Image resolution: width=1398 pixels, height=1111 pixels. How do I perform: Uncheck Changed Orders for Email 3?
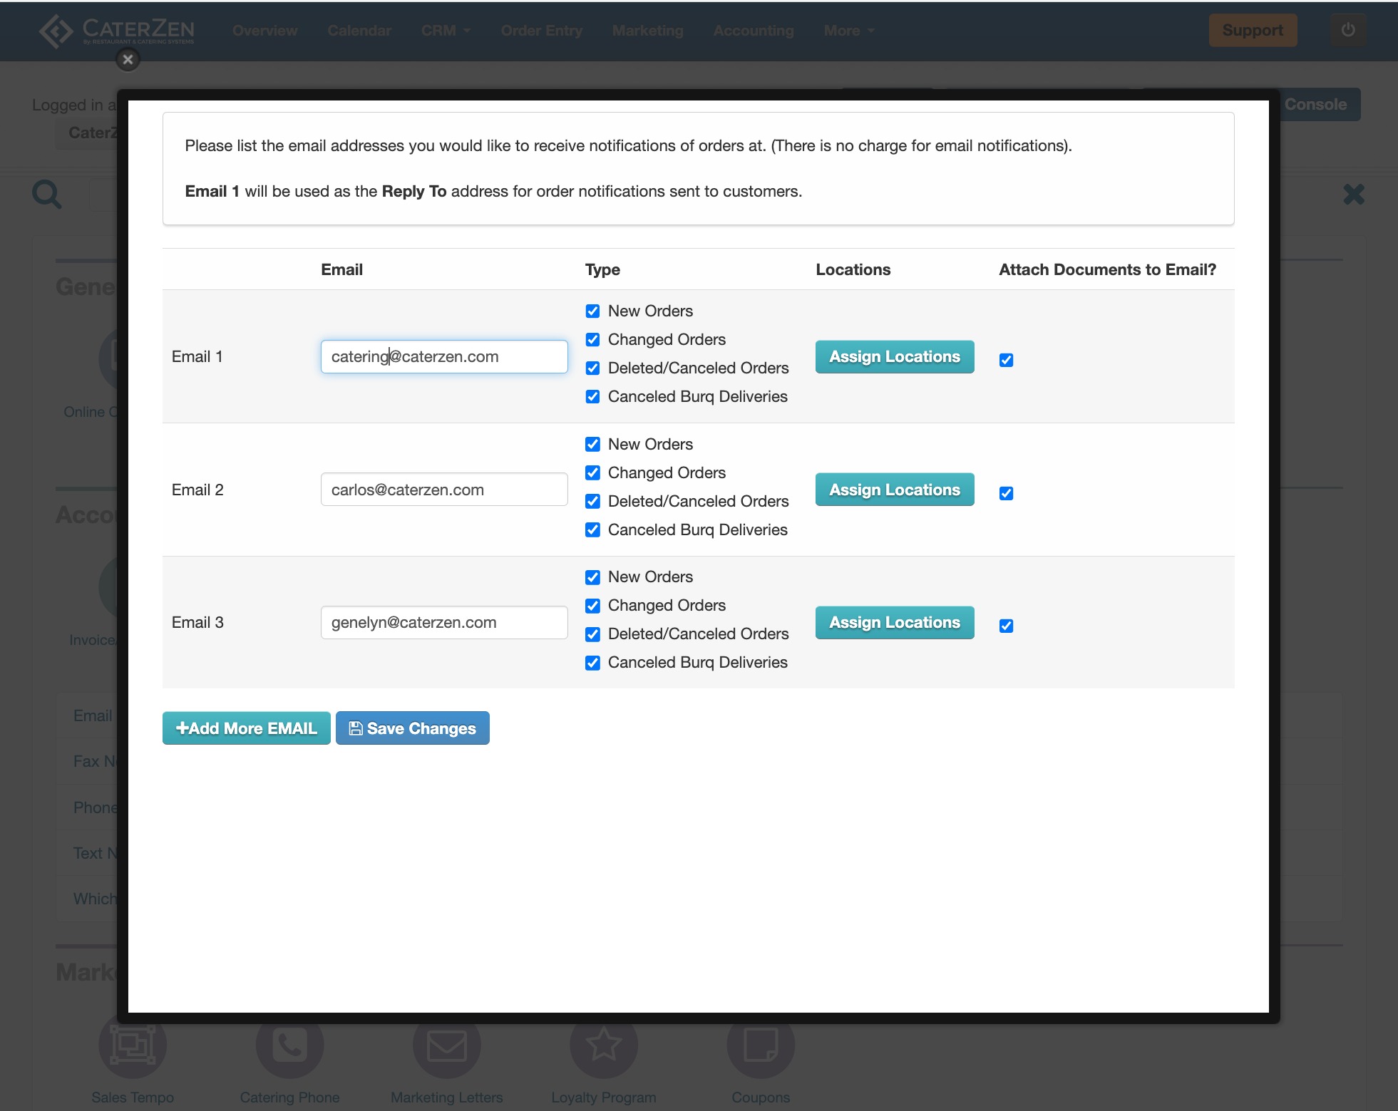[592, 606]
